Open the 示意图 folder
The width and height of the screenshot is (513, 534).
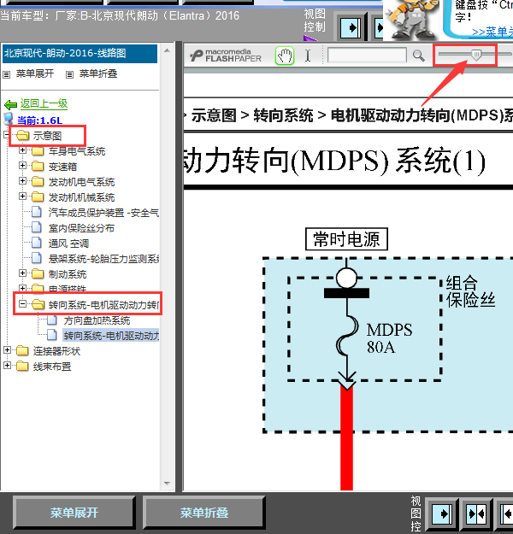(x=47, y=136)
